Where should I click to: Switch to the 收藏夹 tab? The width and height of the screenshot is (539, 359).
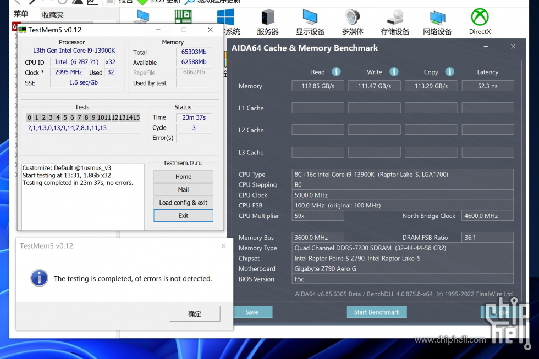53,15
